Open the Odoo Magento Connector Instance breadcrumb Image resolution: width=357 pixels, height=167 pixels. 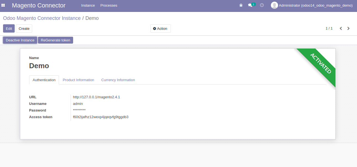(x=42, y=18)
